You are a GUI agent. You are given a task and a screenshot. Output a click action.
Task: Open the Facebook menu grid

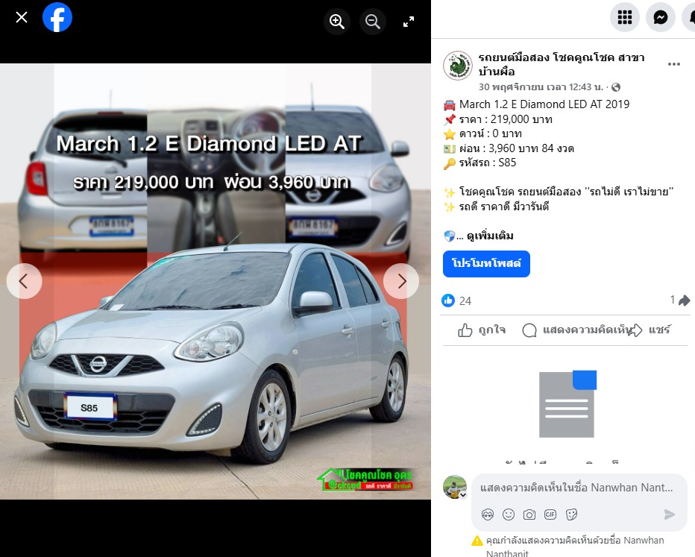click(x=624, y=17)
